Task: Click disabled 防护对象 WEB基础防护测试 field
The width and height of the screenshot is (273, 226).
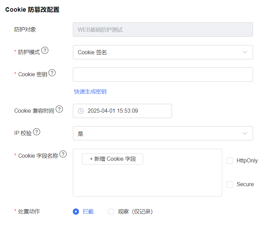Action: [x=163, y=30]
